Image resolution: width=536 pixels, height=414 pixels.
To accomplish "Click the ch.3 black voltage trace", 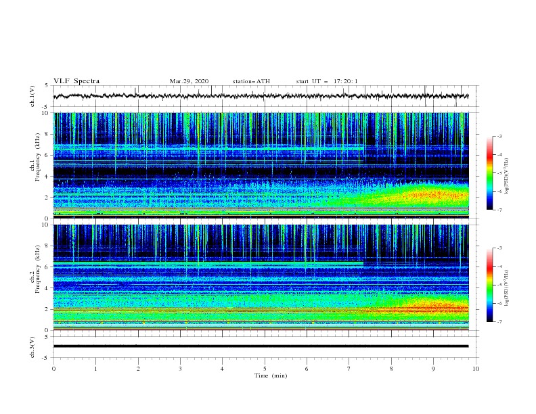I will pos(261,346).
